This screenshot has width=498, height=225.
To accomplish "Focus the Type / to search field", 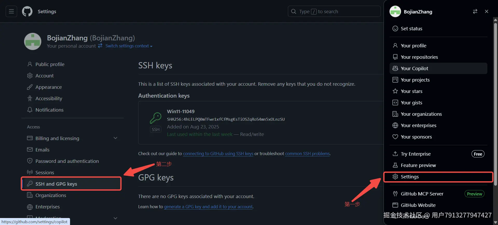I will pyautogui.click(x=334, y=11).
